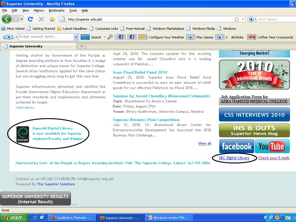Open the Most Visited bookmarks folder
296x222 pixels.
pos(13,28)
